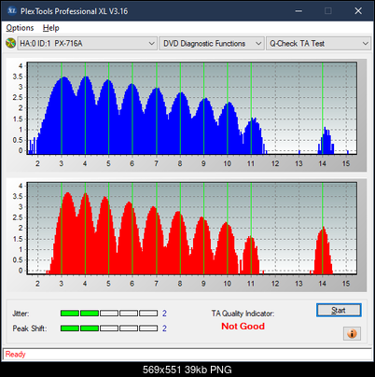Click the PlexTools Professional XL V3.16 title text
Screen dimensions: 375x377
click(74, 11)
